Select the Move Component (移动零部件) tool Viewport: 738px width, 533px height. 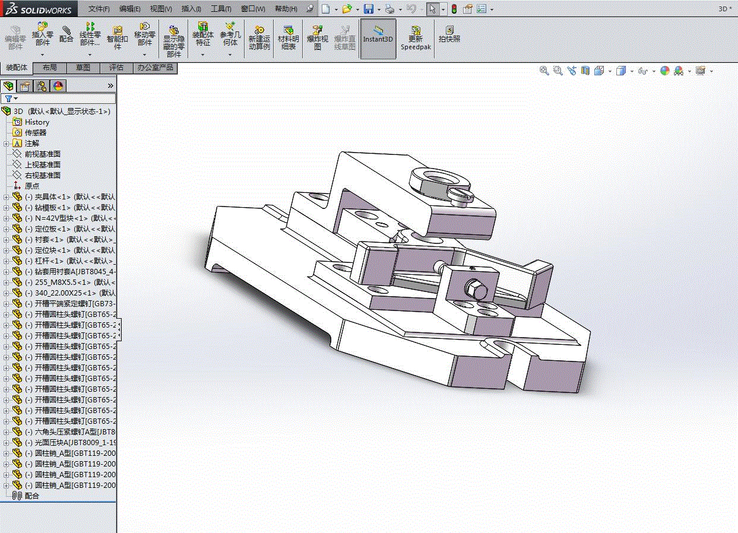pos(145,34)
